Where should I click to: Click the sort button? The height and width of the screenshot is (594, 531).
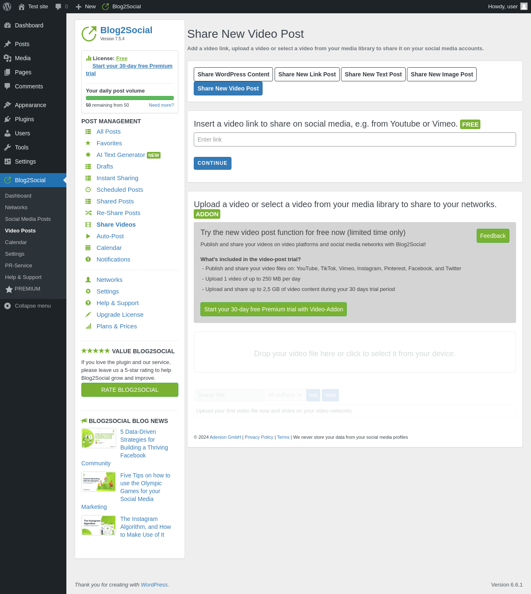pyautogui.click(x=313, y=395)
